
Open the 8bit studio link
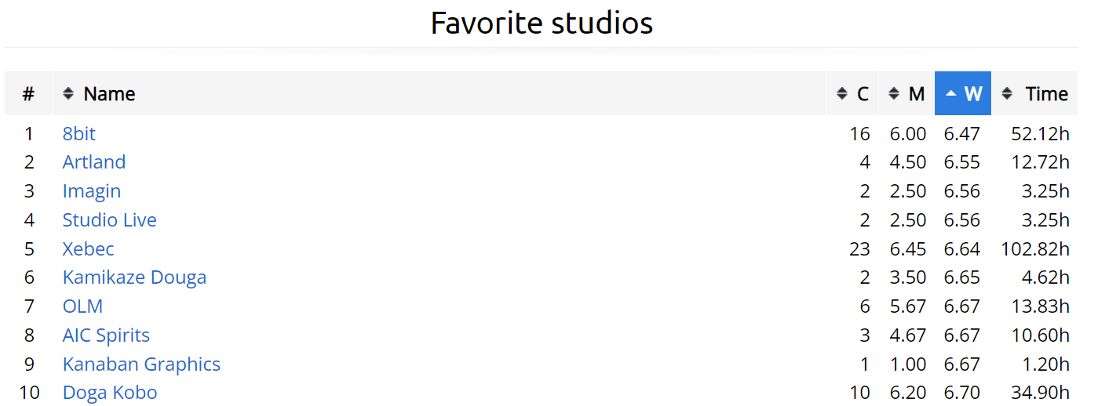point(79,134)
